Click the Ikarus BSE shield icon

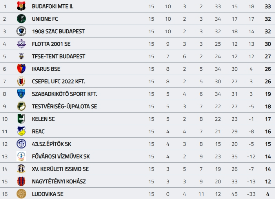tap(21, 69)
